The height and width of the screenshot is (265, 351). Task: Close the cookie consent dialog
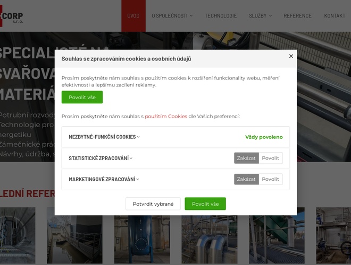[x=291, y=56]
